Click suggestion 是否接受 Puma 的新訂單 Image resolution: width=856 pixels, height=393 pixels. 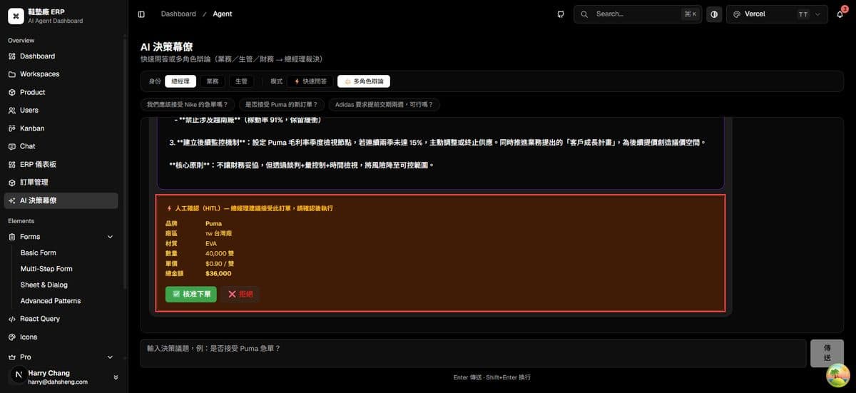[x=282, y=104]
